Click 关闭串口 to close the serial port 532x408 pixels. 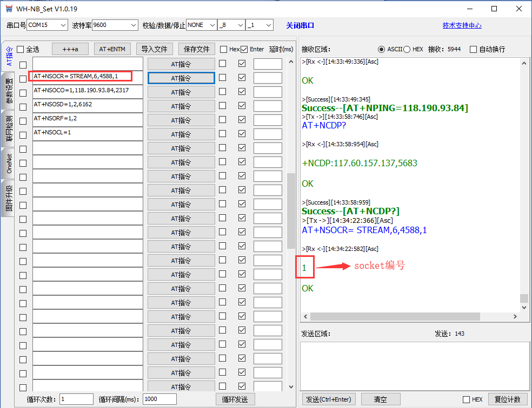(300, 25)
